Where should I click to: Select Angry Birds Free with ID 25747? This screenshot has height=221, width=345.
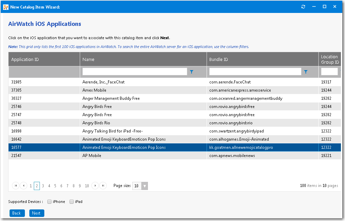pyautogui.click(x=175, y=114)
